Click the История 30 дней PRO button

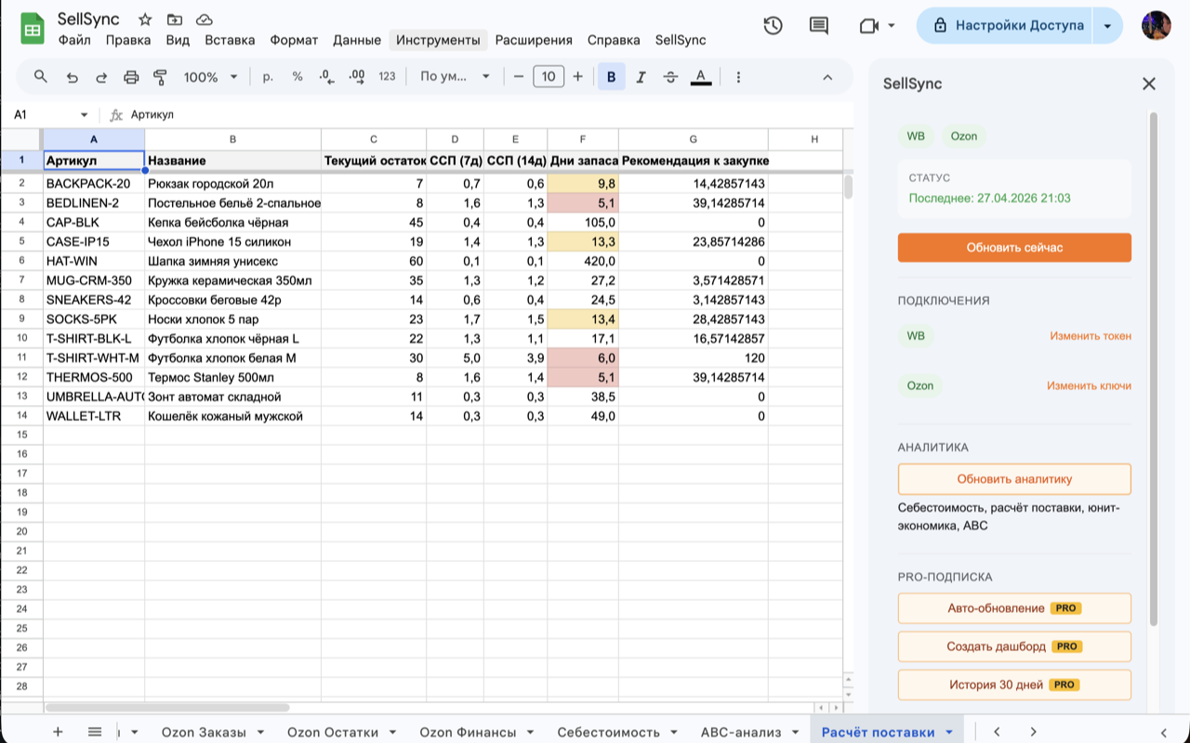tap(1014, 684)
